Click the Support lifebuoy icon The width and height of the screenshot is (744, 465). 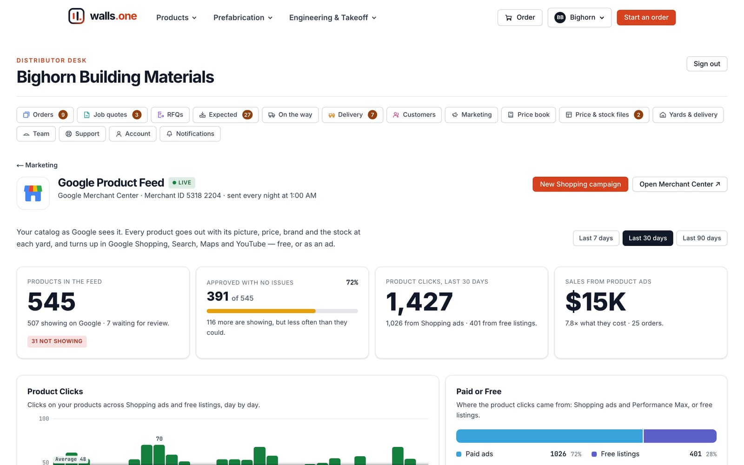(69, 134)
